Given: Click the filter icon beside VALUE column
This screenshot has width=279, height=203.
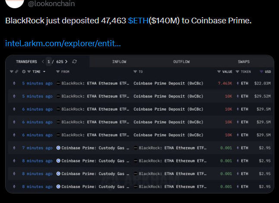Looking at the screenshot, I should [219, 72].
